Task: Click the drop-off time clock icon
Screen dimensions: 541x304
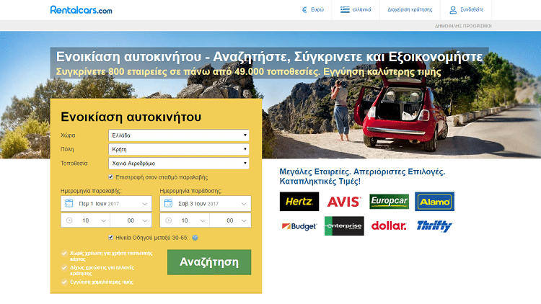Action: [168, 220]
